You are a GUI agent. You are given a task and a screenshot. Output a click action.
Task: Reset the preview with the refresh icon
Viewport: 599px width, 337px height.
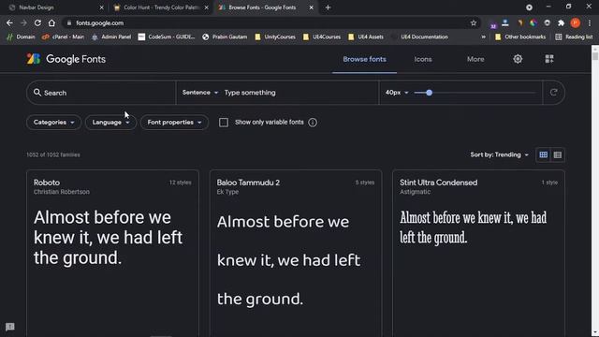553,93
